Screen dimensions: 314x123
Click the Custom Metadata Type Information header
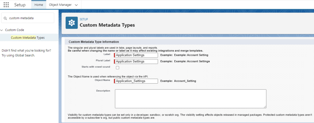click(94, 42)
